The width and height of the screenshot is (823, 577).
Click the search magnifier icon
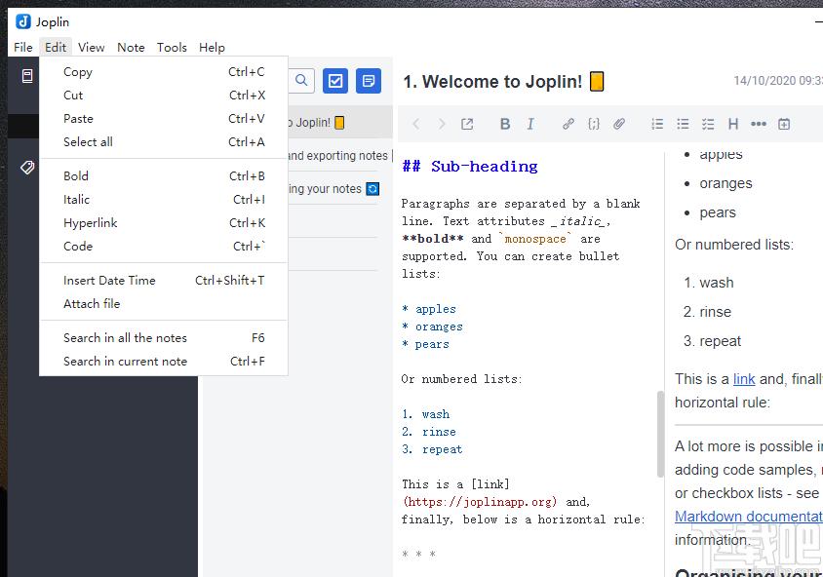coord(301,80)
